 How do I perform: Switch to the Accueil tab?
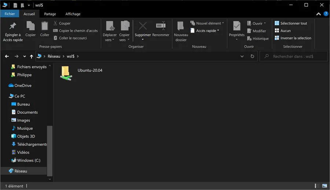(29, 14)
